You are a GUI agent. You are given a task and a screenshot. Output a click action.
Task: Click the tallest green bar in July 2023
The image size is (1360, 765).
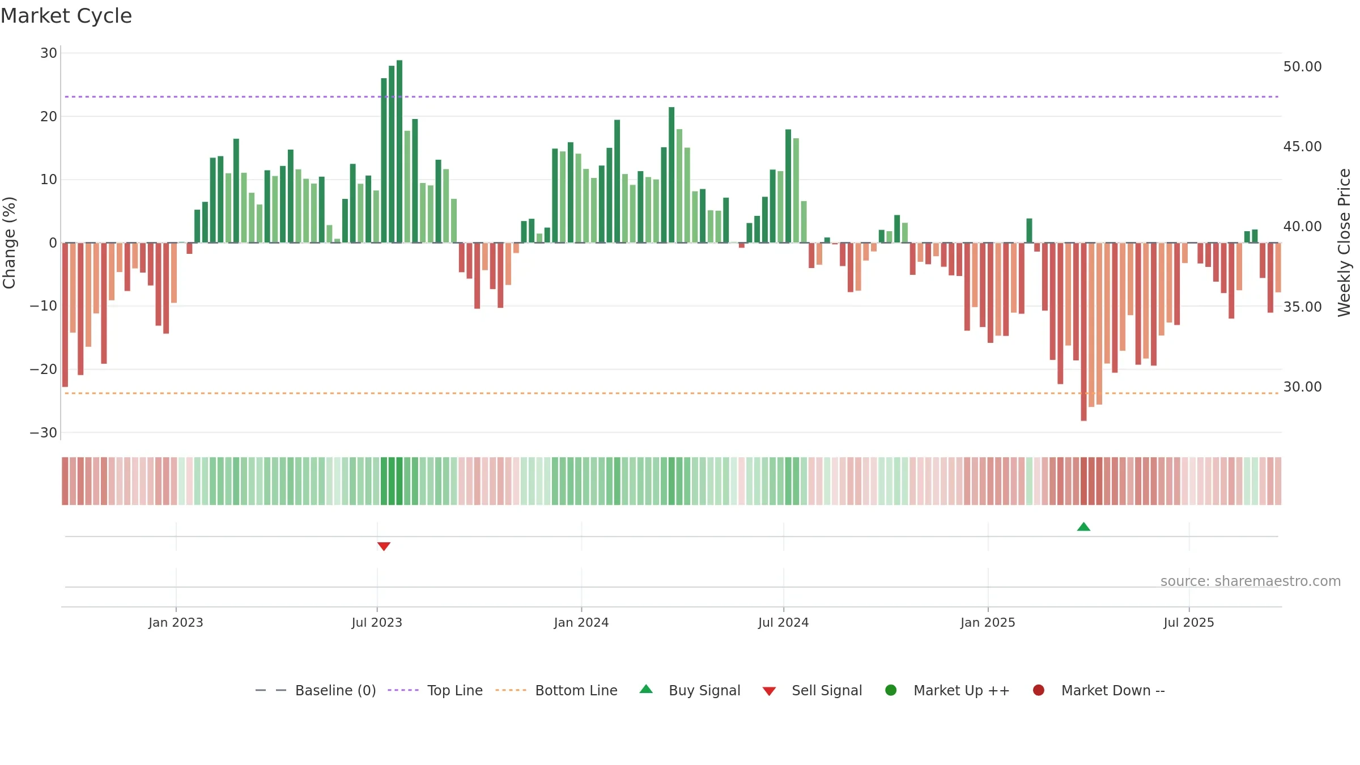tap(399, 151)
